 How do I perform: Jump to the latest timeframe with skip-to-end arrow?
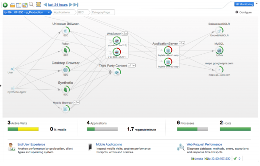pyautogui.click(x=76, y=4)
